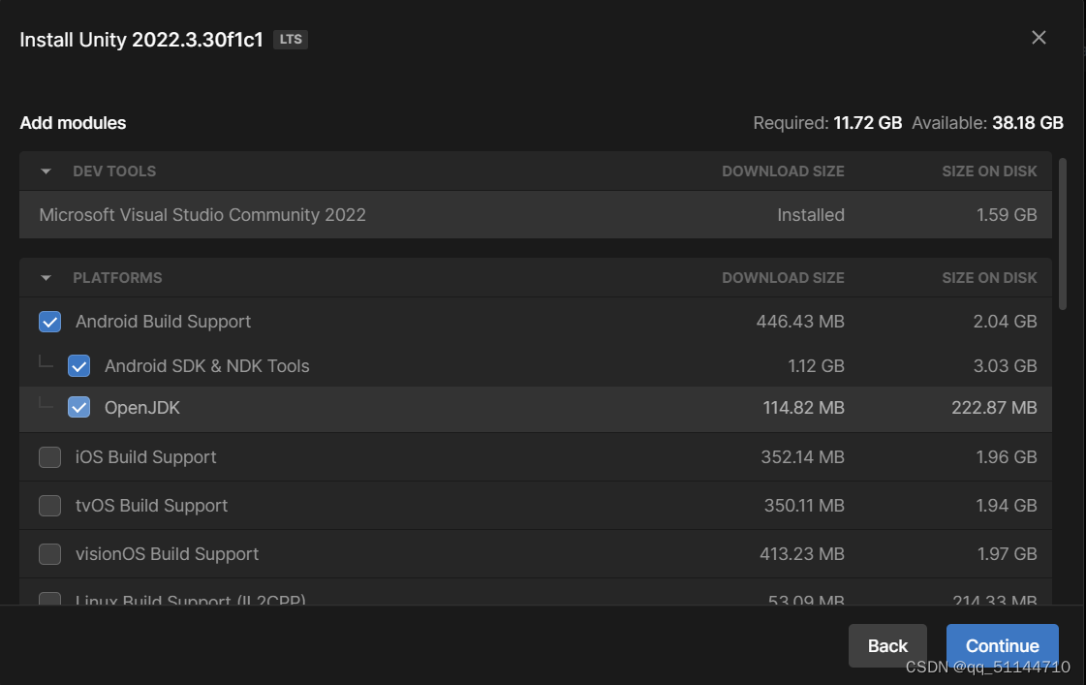Click the DEV TOOLS header text
1086x685 pixels.
click(x=114, y=171)
